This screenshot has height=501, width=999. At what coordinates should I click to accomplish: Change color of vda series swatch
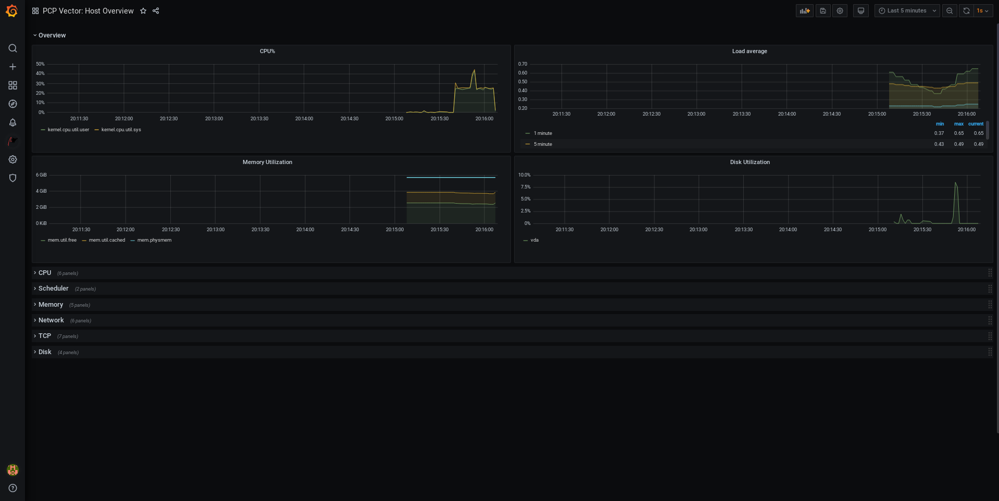pyautogui.click(x=525, y=240)
